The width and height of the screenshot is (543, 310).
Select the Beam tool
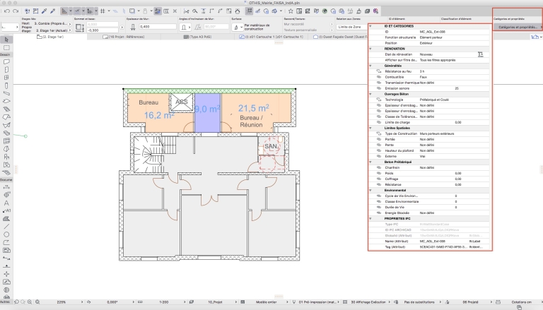6,93
